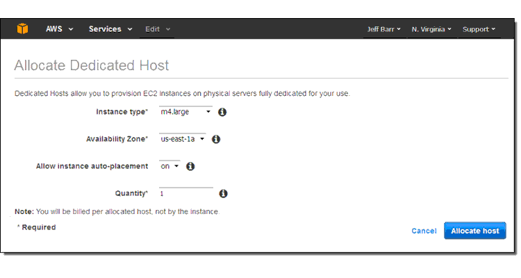Click the Allocate Dedicated Host heading
The width and height of the screenshot is (521, 278).
(x=92, y=65)
